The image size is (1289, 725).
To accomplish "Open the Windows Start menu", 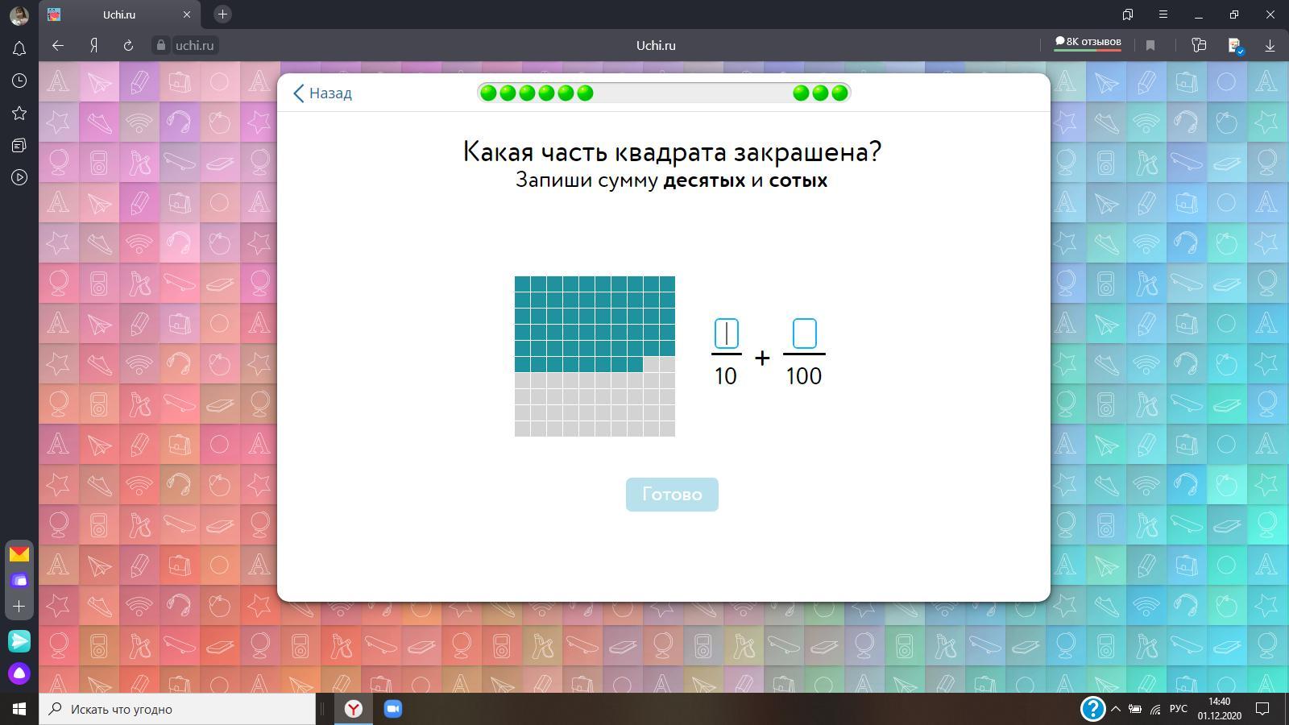I will tap(19, 709).
